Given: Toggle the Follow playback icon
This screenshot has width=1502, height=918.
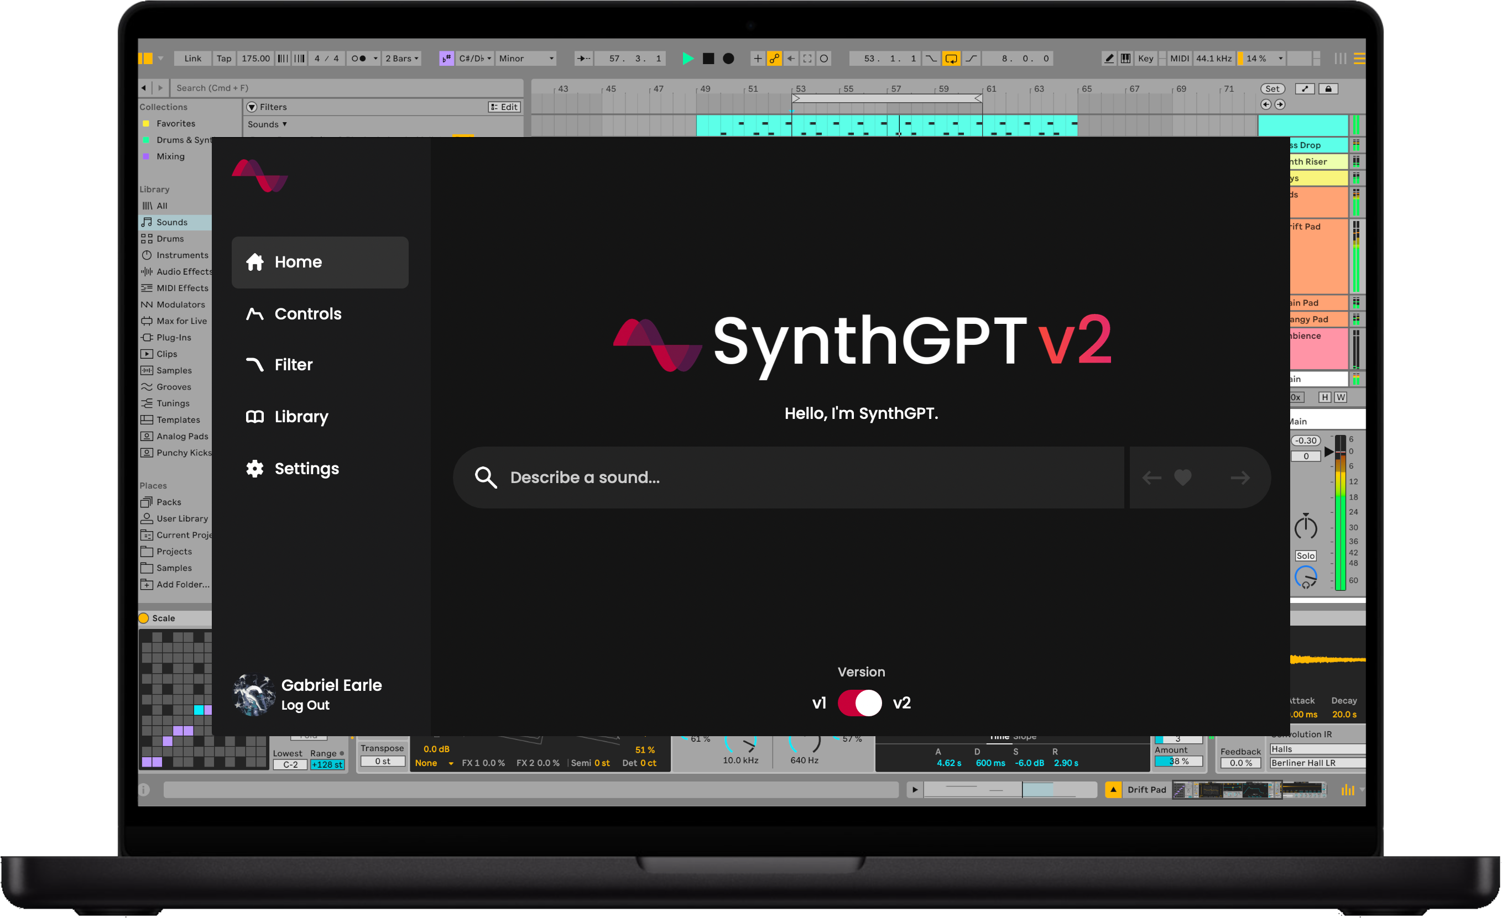Looking at the screenshot, I should coord(583,59).
